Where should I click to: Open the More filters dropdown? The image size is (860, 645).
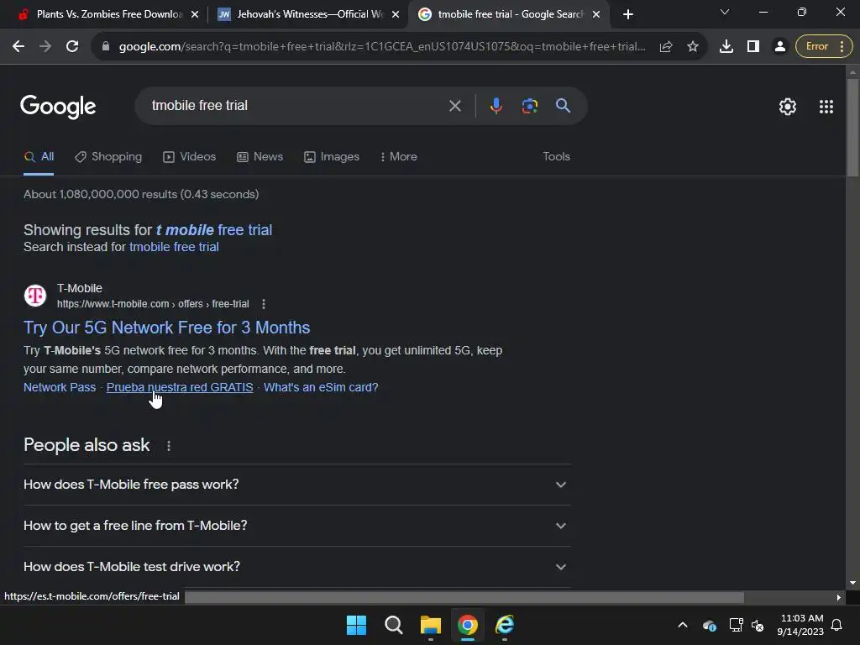399,157
